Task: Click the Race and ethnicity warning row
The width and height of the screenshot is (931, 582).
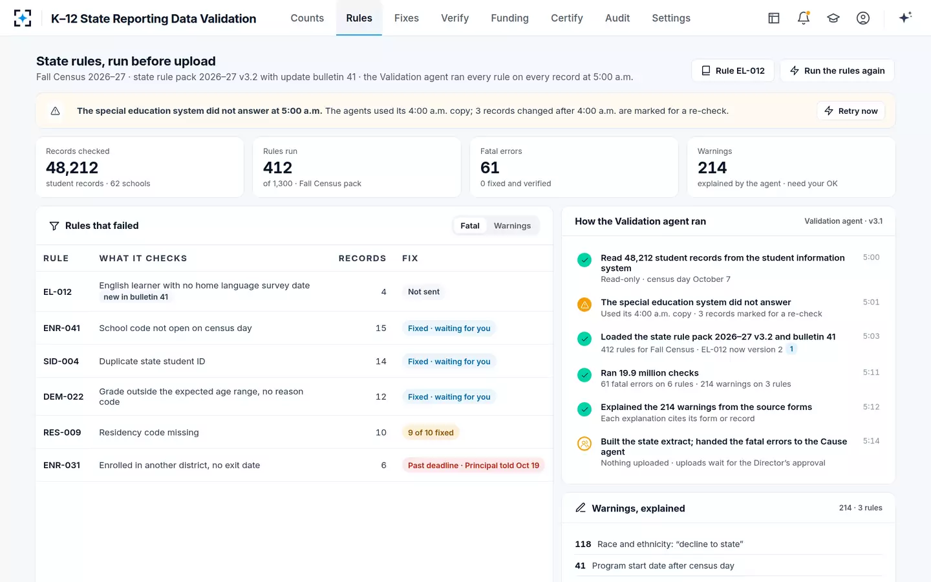Action: coord(729,544)
